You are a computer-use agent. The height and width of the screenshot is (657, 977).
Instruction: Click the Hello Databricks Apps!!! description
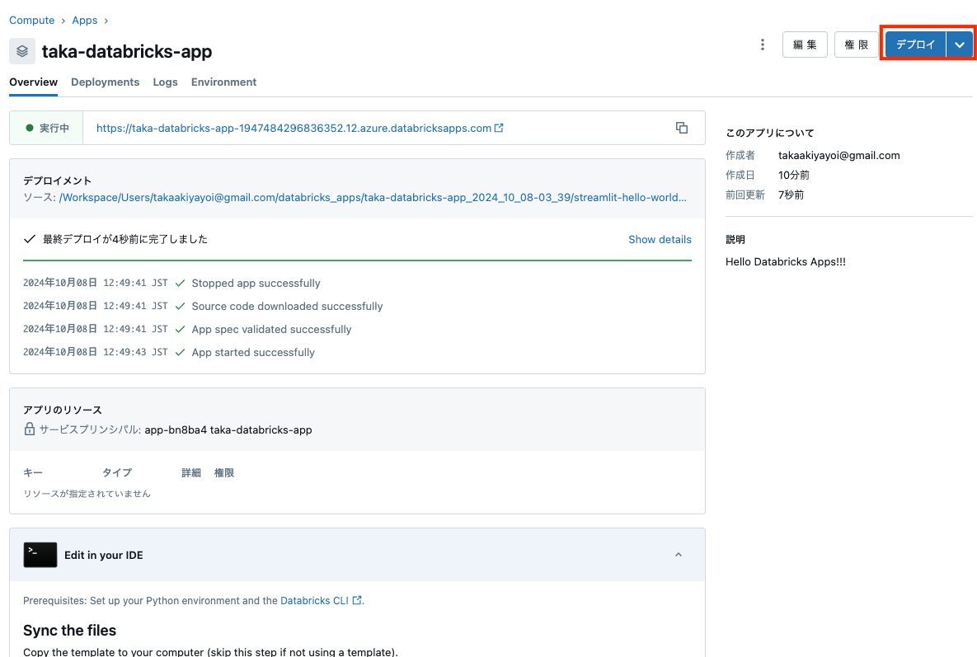tap(785, 261)
